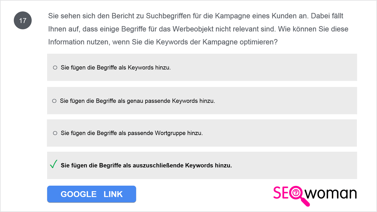Open the GOOGLE LINK button
Image resolution: width=377 pixels, height=212 pixels.
(x=91, y=194)
